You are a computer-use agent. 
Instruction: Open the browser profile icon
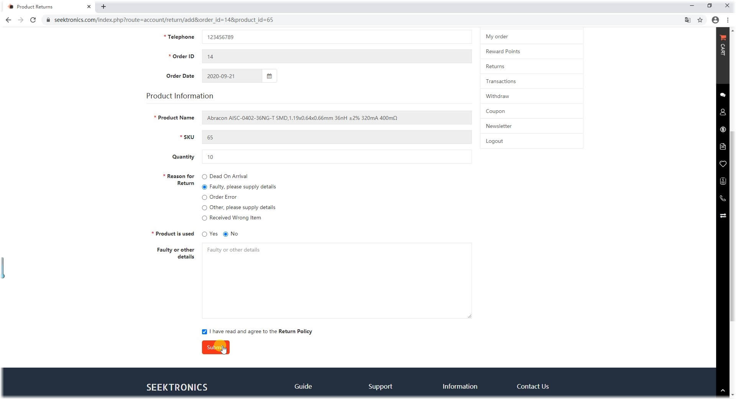tap(715, 20)
